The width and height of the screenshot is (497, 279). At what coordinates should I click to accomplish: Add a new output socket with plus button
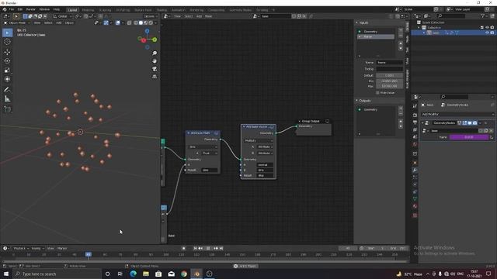pyautogui.click(x=401, y=108)
